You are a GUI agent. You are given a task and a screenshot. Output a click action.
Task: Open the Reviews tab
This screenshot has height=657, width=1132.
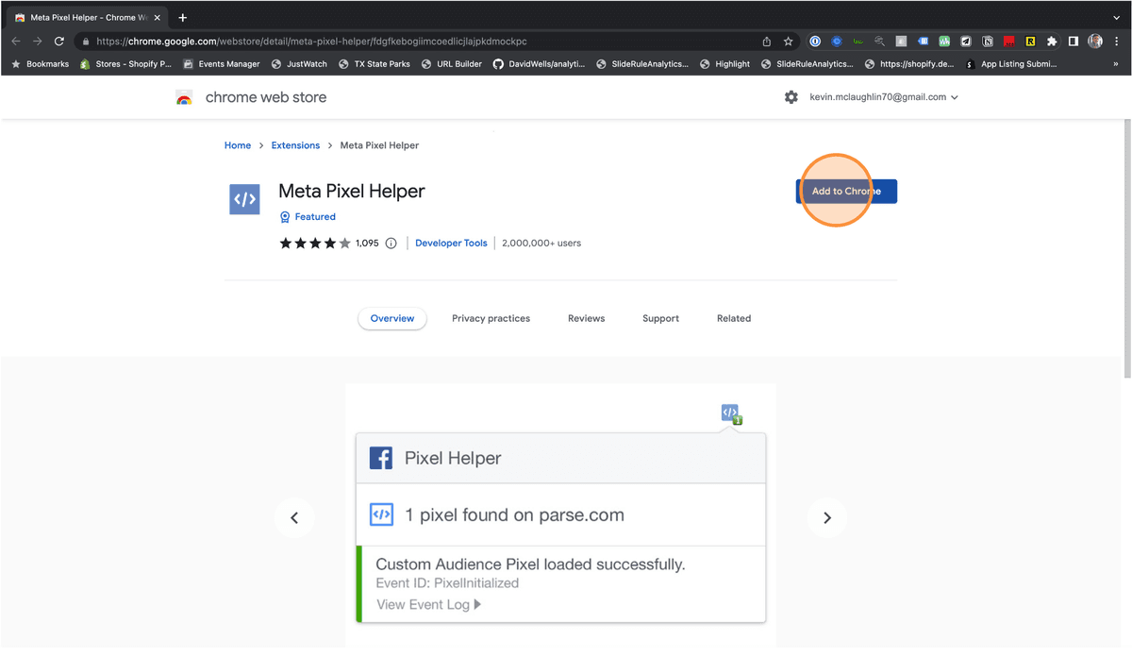coord(586,318)
